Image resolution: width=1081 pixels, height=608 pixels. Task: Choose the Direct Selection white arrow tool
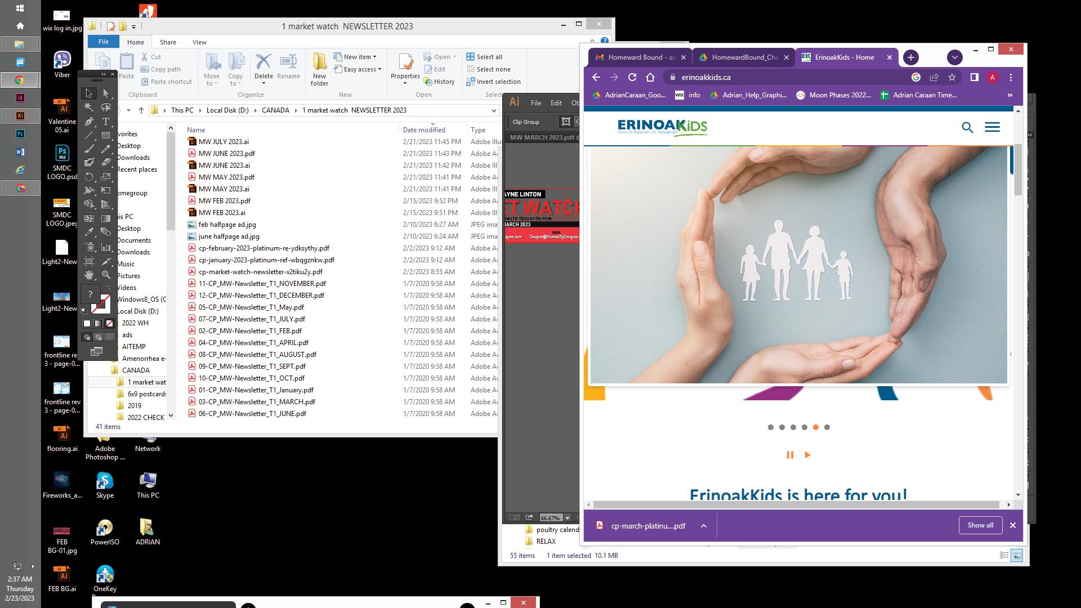pos(106,93)
